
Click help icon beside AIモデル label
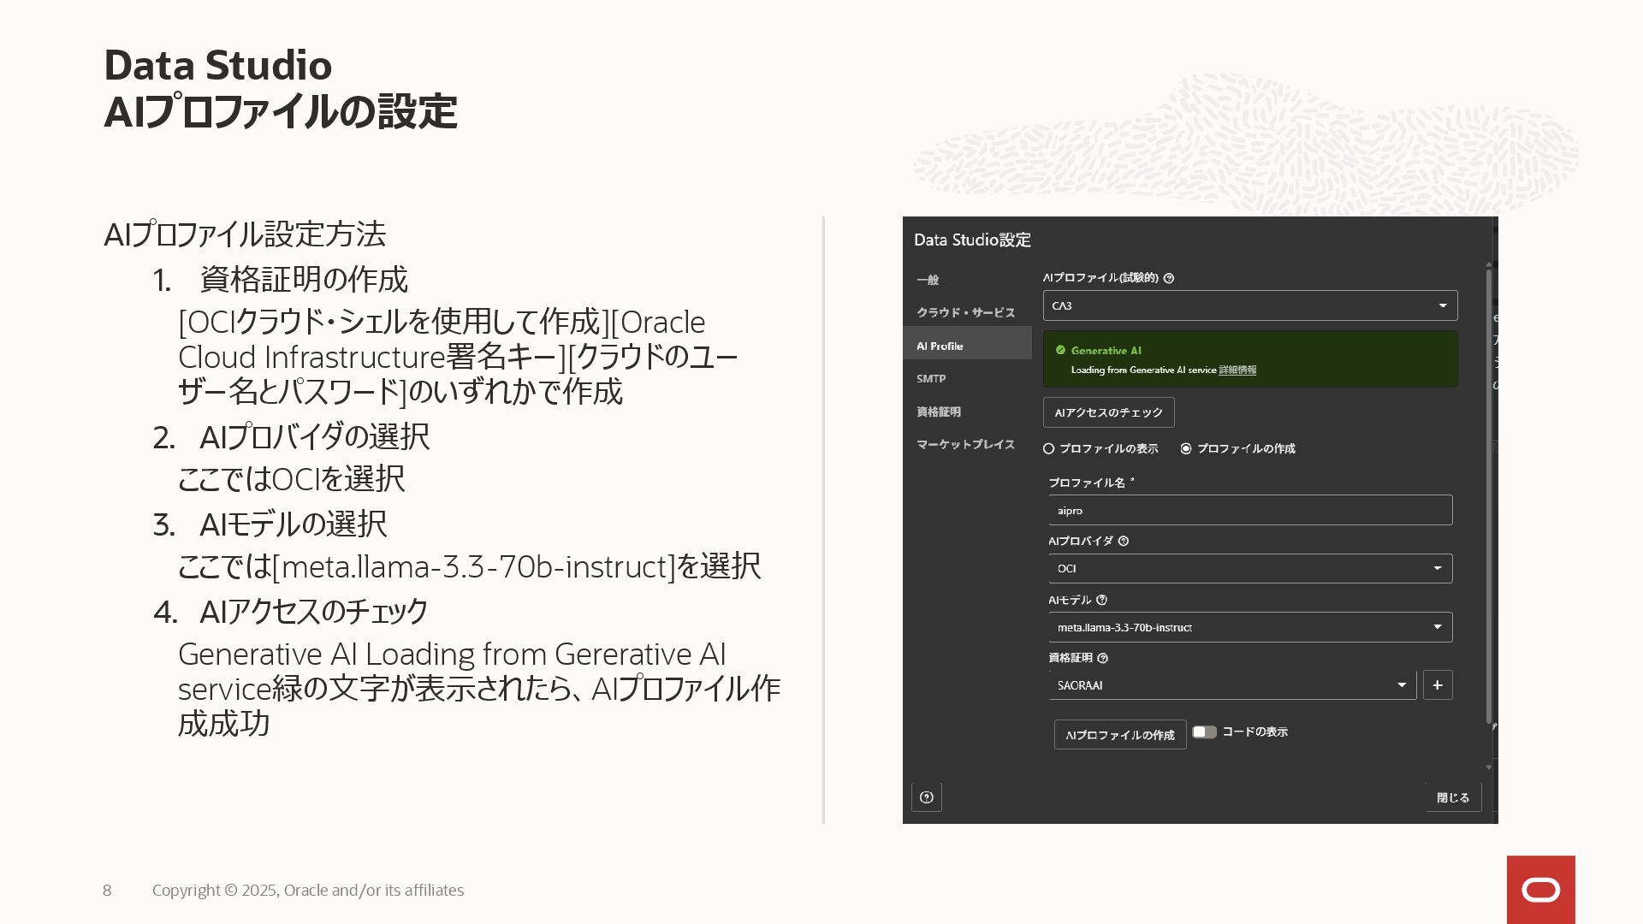[1101, 600]
